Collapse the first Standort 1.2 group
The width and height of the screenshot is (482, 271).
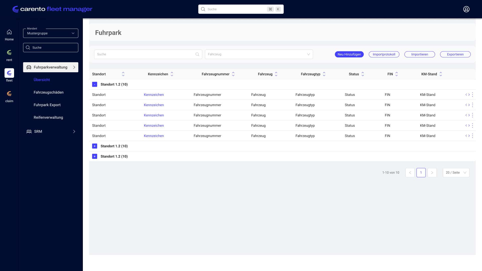[x=95, y=84]
